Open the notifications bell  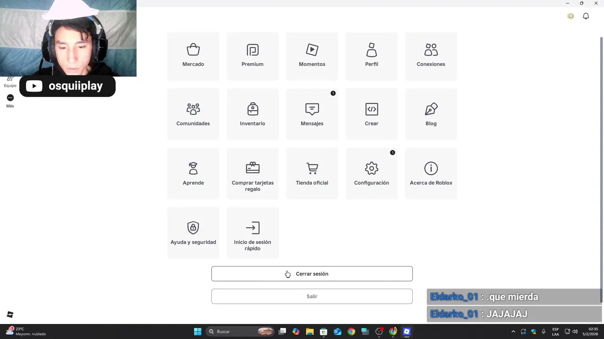tap(586, 16)
